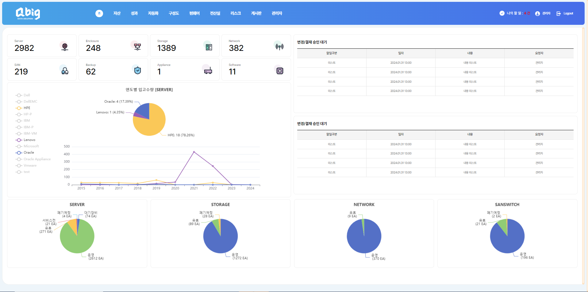The image size is (588, 292).
Task: Click blue Oracle slice in yearly pie
Action: coord(144,111)
